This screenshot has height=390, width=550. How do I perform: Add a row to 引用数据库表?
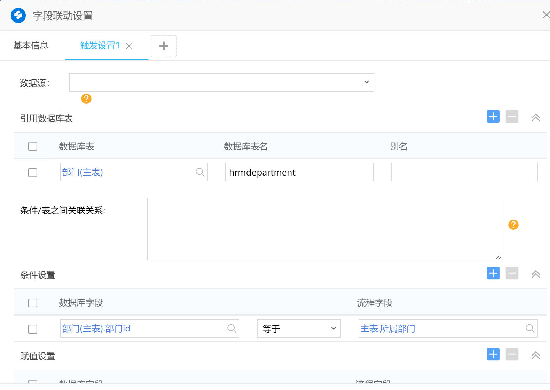tap(493, 117)
